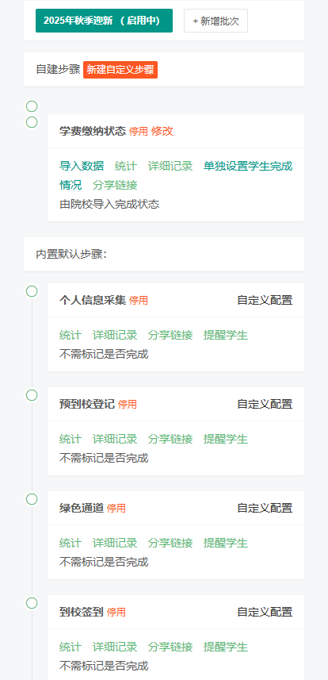The width and height of the screenshot is (328, 680).
Task: Open 自定义配置 for 个人信息采集
Action: pyautogui.click(x=265, y=300)
